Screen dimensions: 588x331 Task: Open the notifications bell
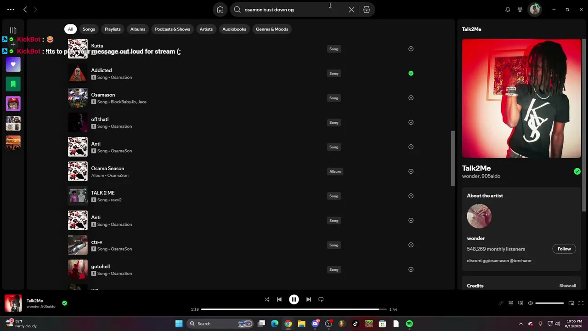coord(508,9)
